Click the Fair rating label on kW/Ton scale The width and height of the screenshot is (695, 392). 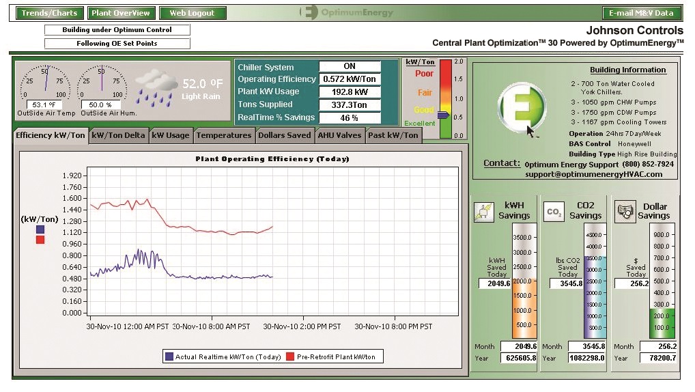(x=424, y=93)
